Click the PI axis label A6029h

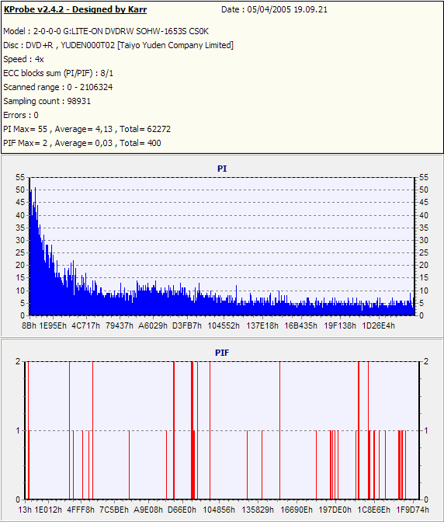(x=153, y=325)
